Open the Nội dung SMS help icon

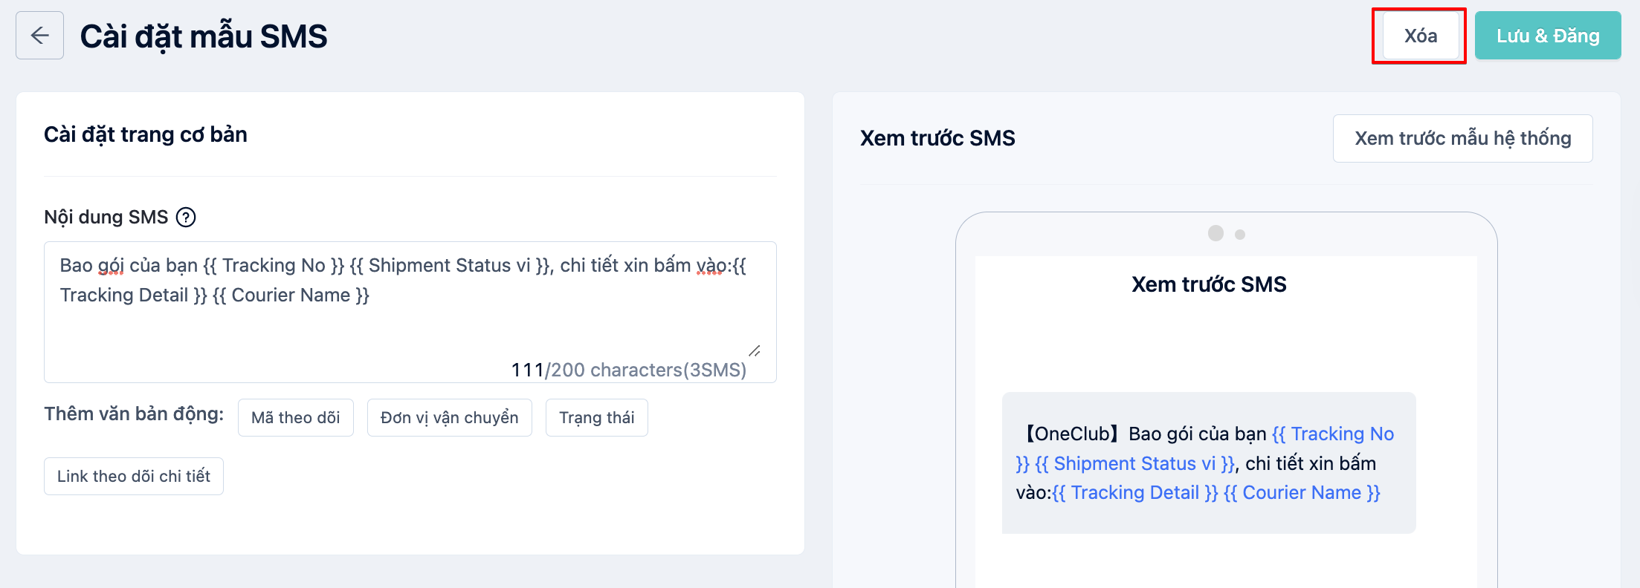tap(186, 218)
